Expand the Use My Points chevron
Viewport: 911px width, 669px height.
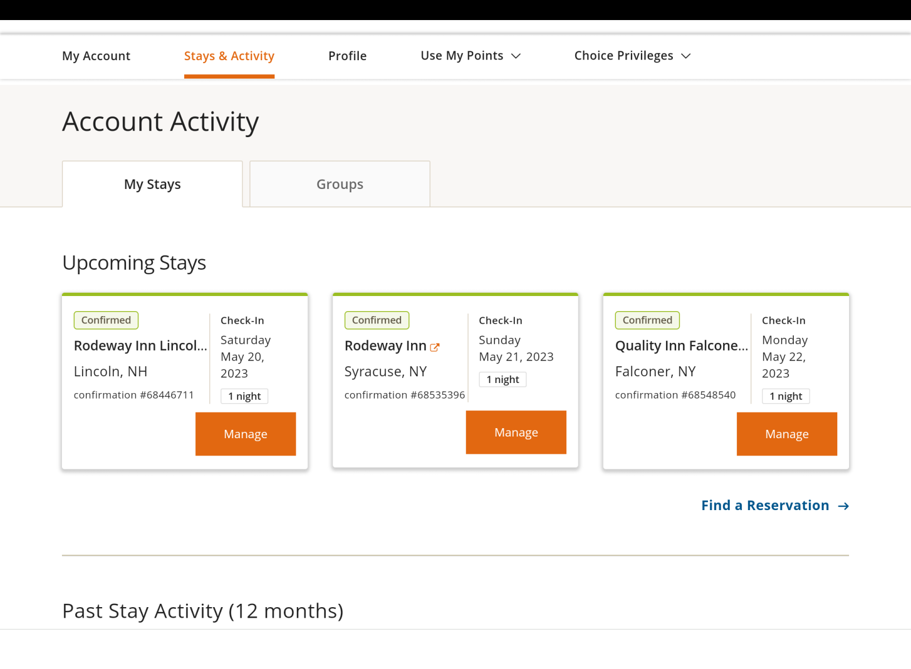(516, 56)
